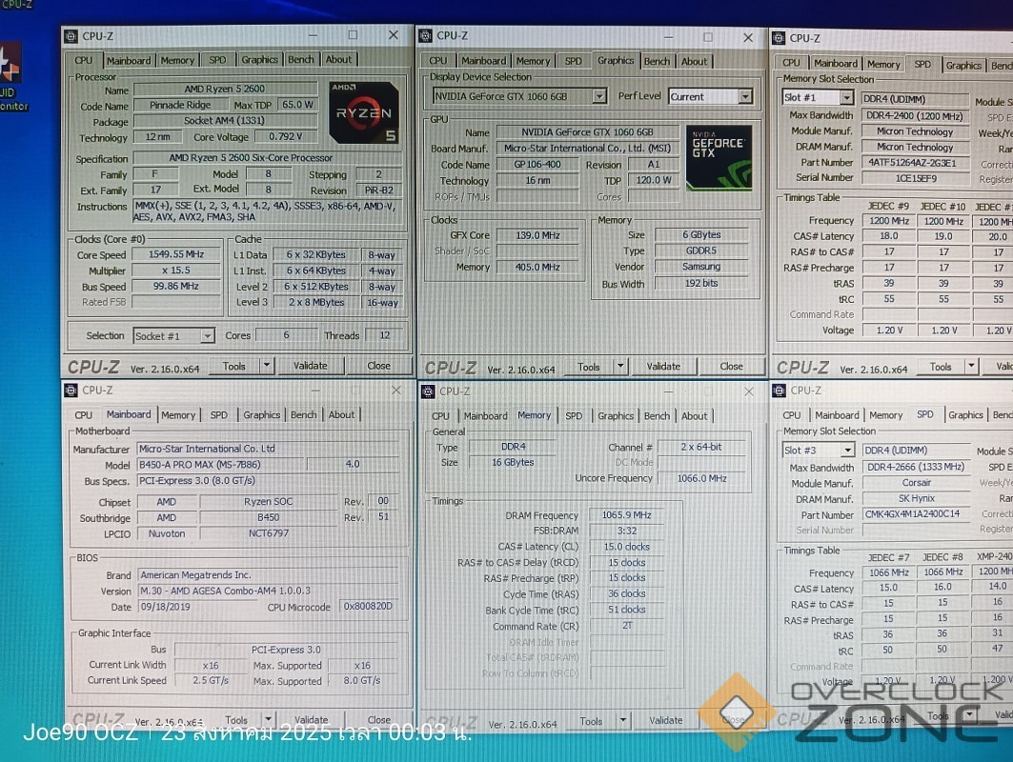This screenshot has height=762, width=1013.
Task: Expand the Tools arrow in the Ryzen CPU window
Action: click(267, 366)
